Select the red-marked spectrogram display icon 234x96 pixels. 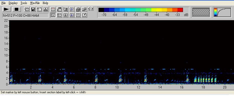point(53,9)
